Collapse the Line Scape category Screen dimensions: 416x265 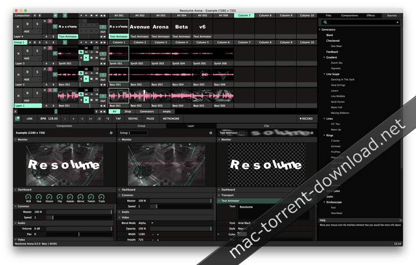click(x=324, y=74)
